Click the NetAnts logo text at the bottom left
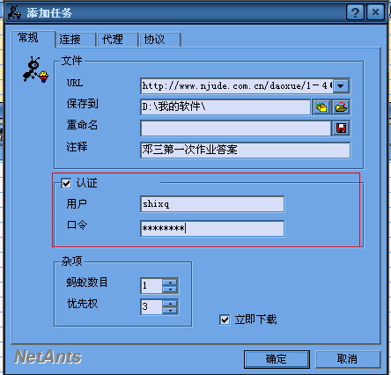The width and height of the screenshot is (391, 375). tap(48, 357)
